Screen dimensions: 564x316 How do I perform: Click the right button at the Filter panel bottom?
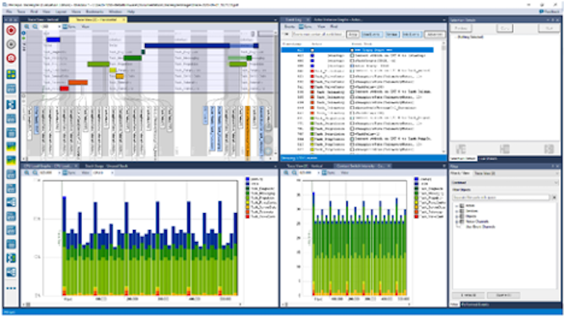point(504,295)
